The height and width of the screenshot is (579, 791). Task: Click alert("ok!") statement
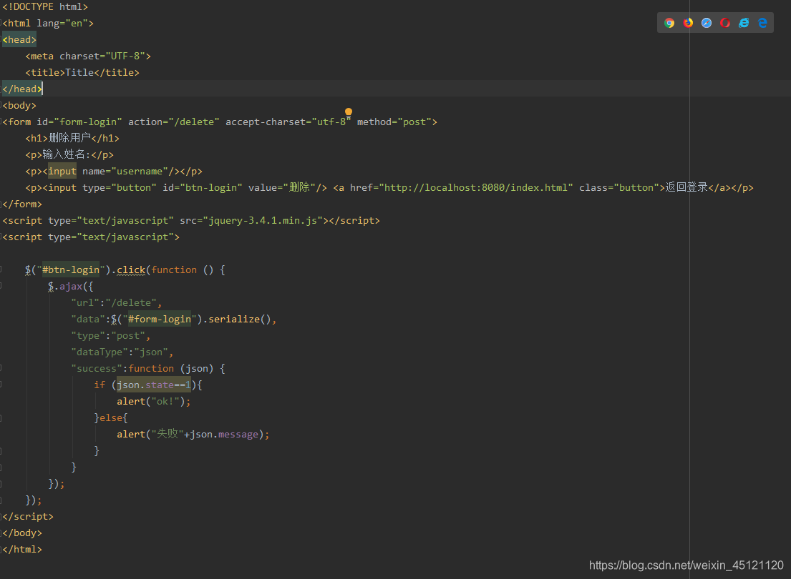[154, 402]
